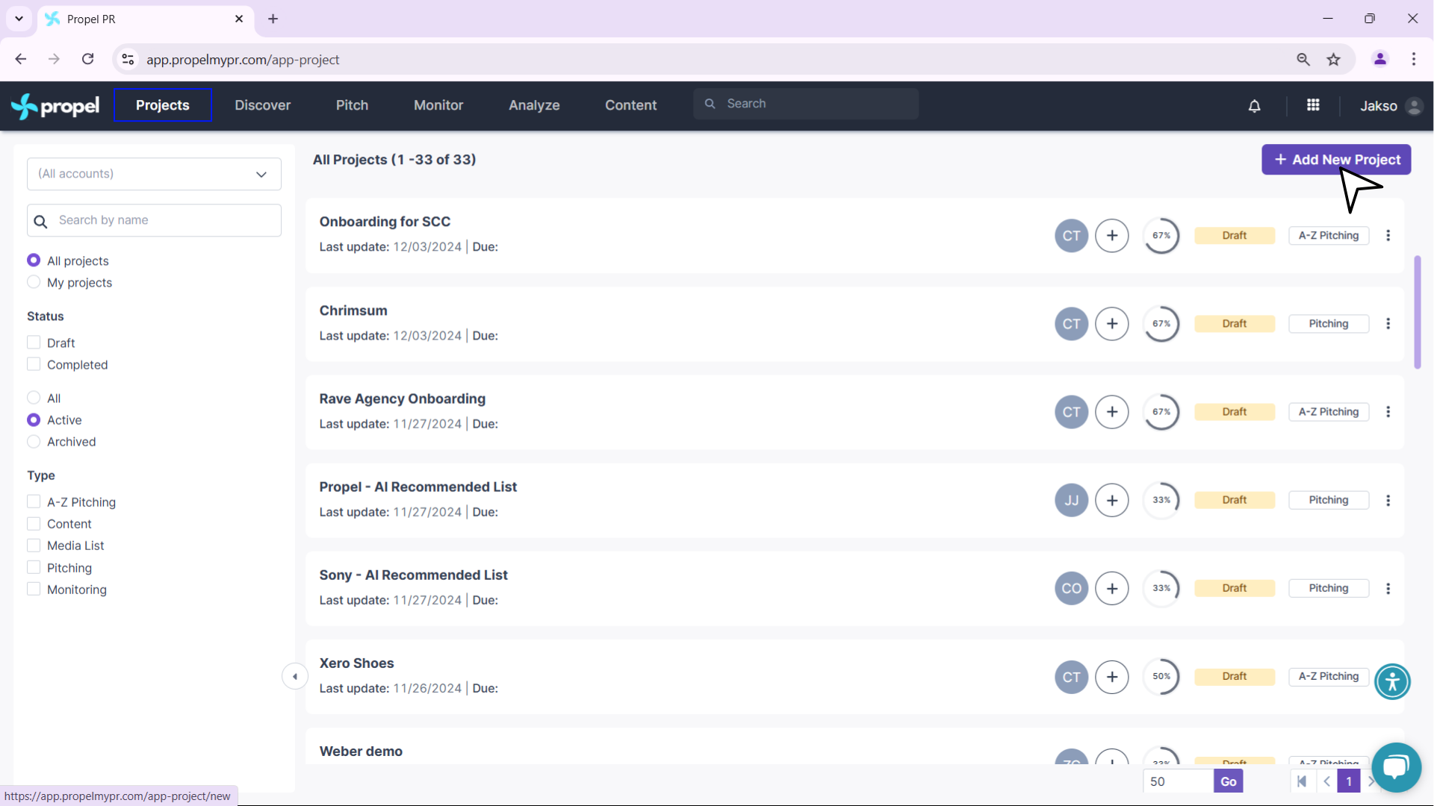The image size is (1434, 806).
Task: Open the accessibility widget
Action: point(1392,681)
